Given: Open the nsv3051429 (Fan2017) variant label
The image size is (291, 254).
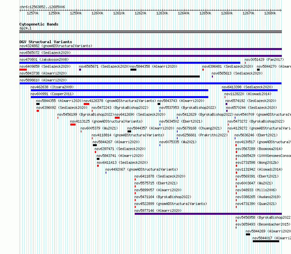Looking at the screenshot, I should tap(264, 59).
